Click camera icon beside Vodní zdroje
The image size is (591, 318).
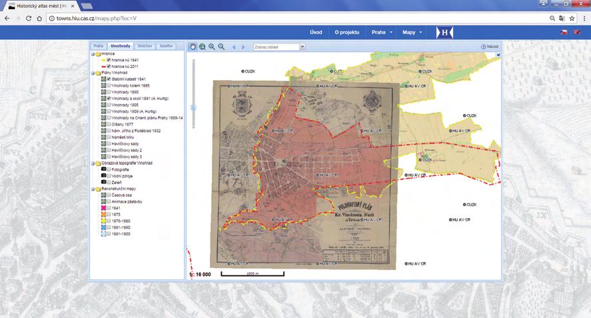(103, 176)
